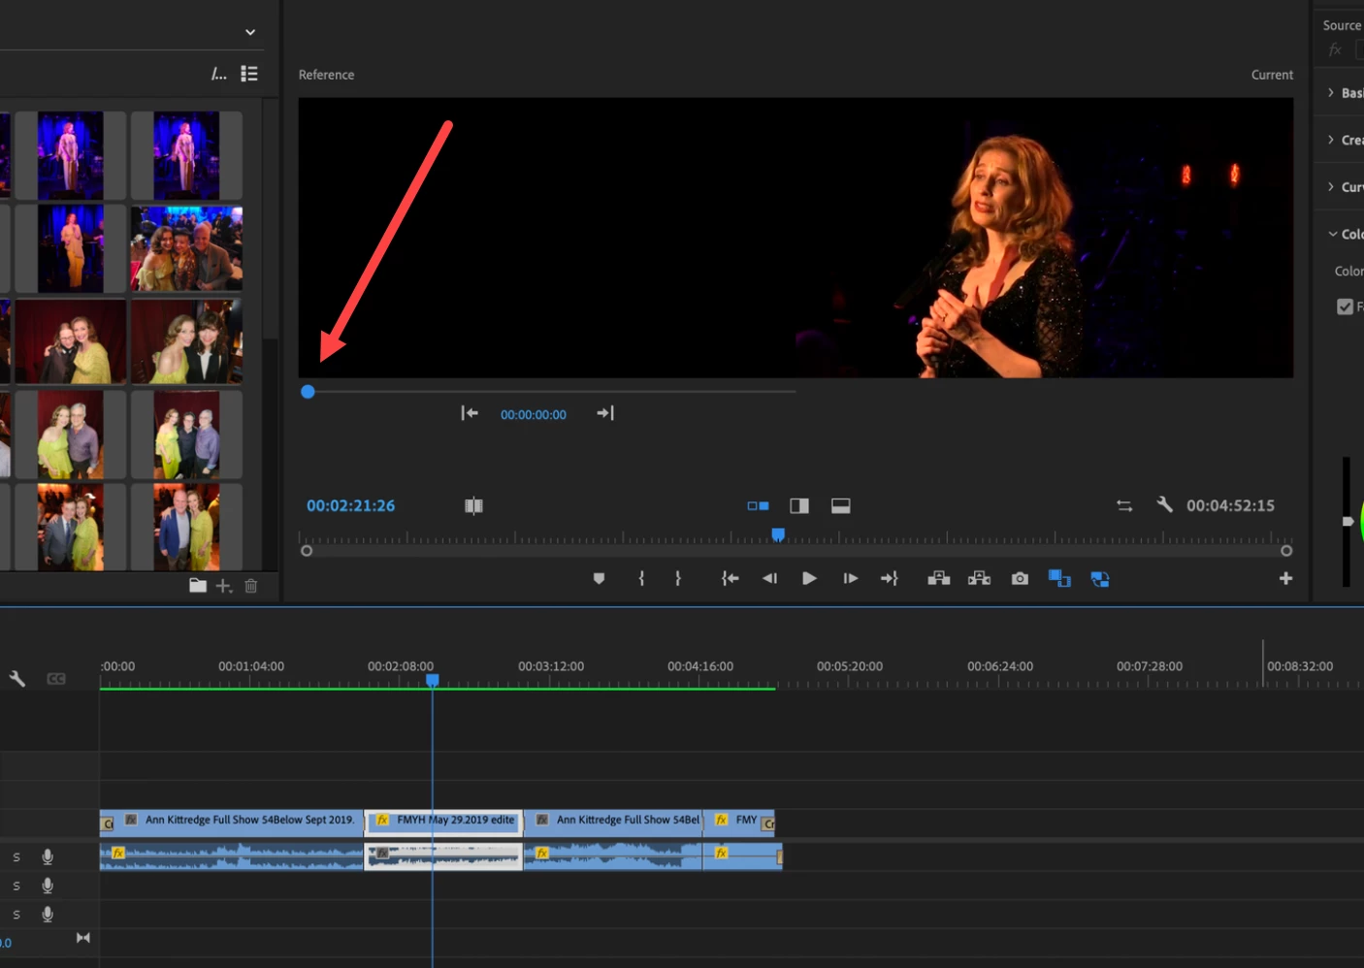This screenshot has height=968, width=1364.
Task: Enable voice-over record on middle audio track
Action: tap(48, 886)
